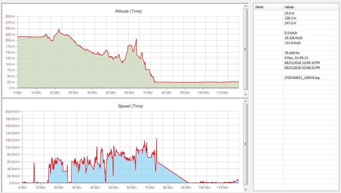Grab the Speed chart vertical scrollbar thumb
This screenshot has height=193, width=341.
[x=245, y=144]
